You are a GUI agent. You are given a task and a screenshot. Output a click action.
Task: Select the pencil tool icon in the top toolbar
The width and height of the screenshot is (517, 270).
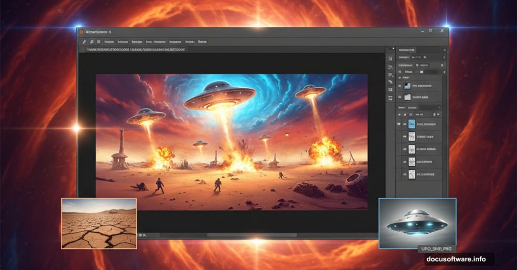click(x=84, y=42)
